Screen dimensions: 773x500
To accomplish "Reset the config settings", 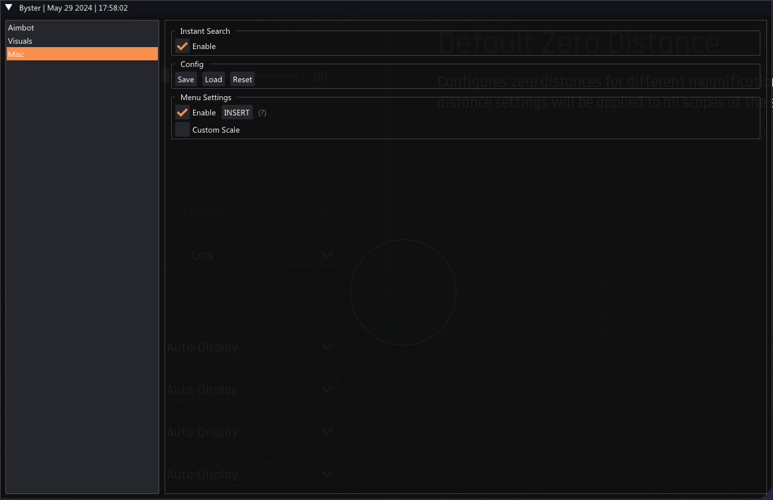I will (243, 80).
